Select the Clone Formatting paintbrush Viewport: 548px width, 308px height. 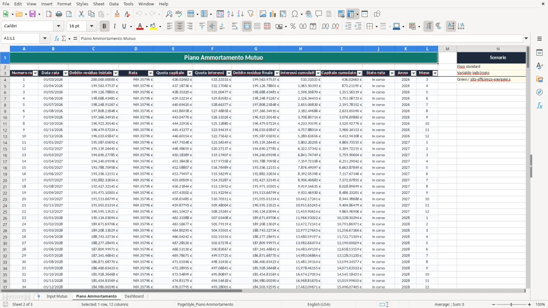(117, 14)
